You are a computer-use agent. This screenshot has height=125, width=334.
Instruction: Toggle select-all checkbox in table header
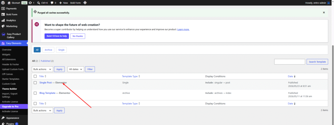(x=35, y=76)
